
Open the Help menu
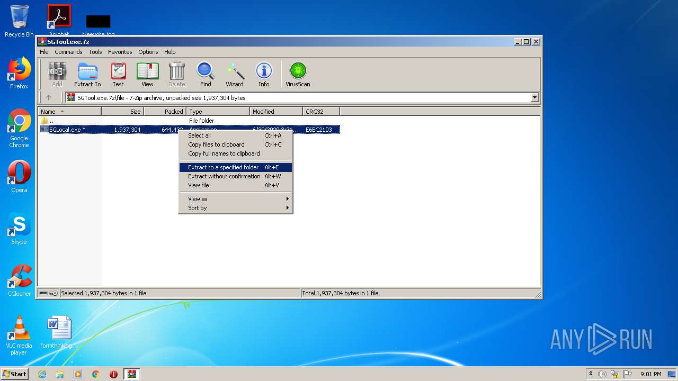[x=169, y=52]
